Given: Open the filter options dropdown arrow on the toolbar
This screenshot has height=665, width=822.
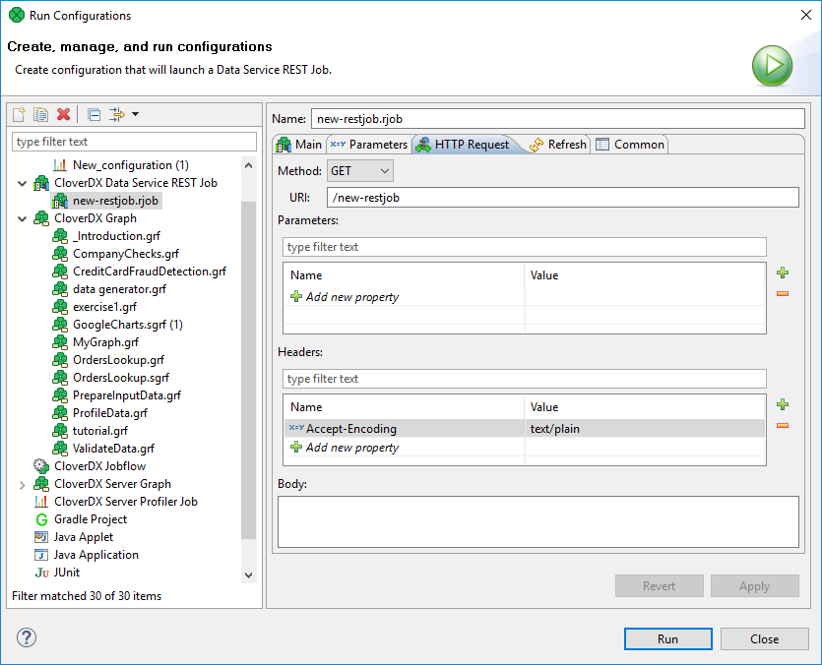Looking at the screenshot, I should (135, 115).
